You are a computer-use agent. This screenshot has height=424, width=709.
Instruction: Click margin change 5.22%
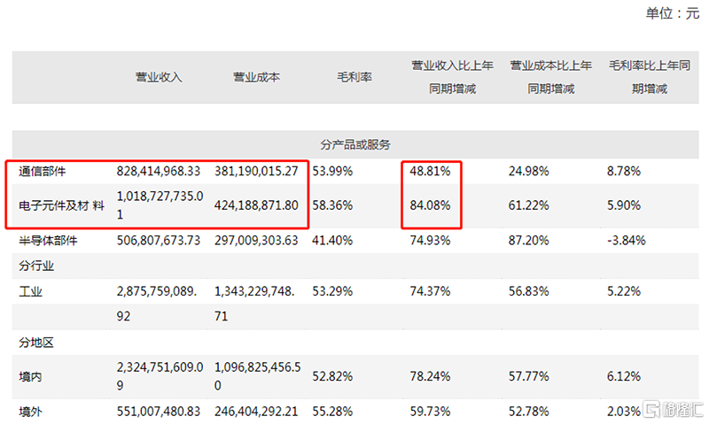[x=624, y=291]
